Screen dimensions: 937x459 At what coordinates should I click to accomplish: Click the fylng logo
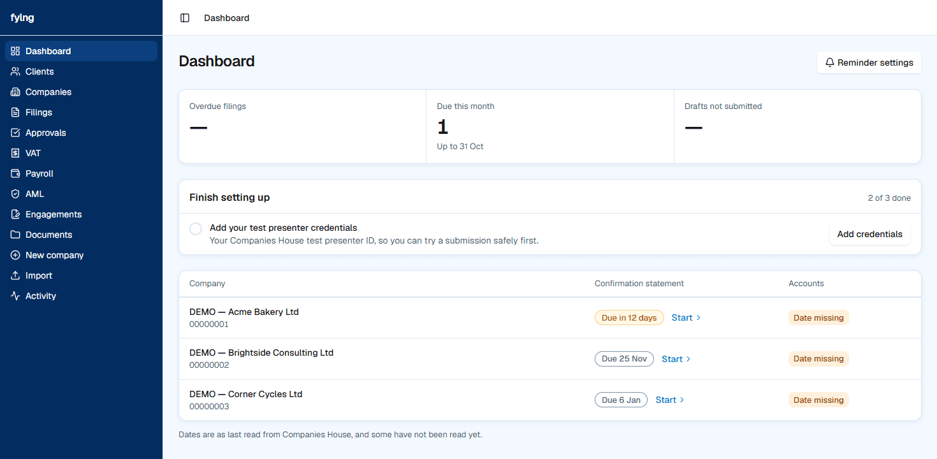coord(22,18)
